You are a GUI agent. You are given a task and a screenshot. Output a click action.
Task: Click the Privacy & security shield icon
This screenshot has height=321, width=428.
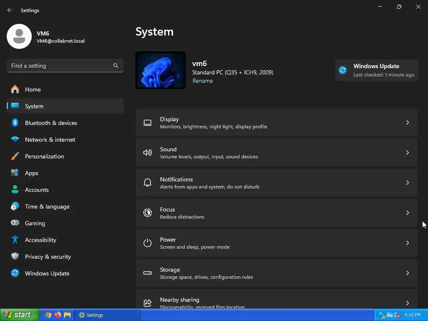coord(15,256)
